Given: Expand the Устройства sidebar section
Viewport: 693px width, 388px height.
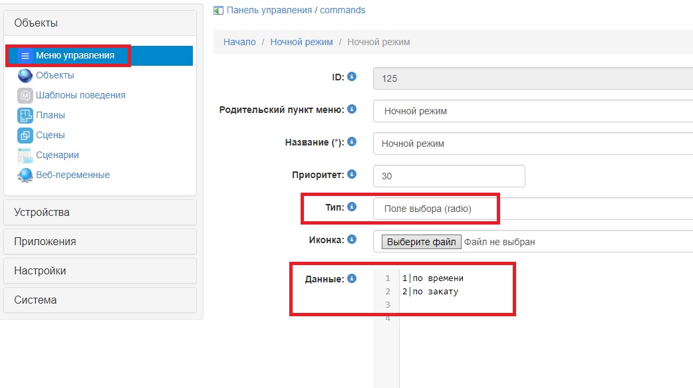Looking at the screenshot, I should (100, 213).
